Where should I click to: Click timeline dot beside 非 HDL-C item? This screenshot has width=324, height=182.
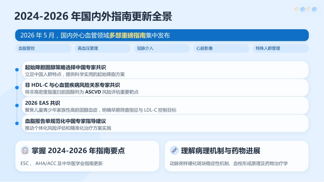[x=17, y=88]
